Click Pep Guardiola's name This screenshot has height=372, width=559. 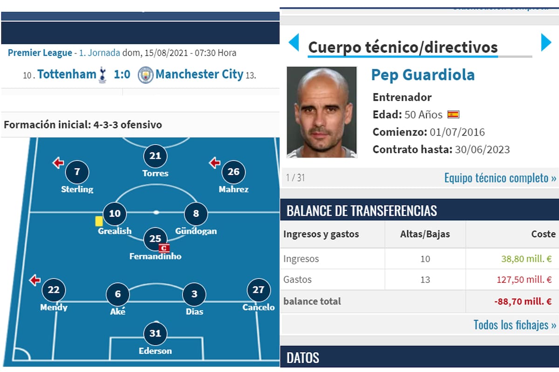coord(423,74)
